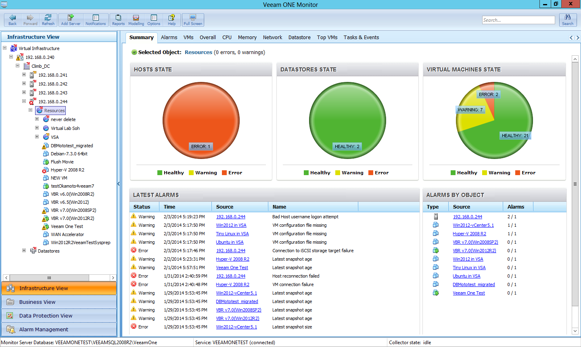Click into the Search input field
581x347 pixels.
pos(518,20)
